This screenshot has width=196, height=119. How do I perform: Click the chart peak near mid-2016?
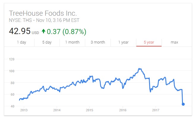(139, 69)
